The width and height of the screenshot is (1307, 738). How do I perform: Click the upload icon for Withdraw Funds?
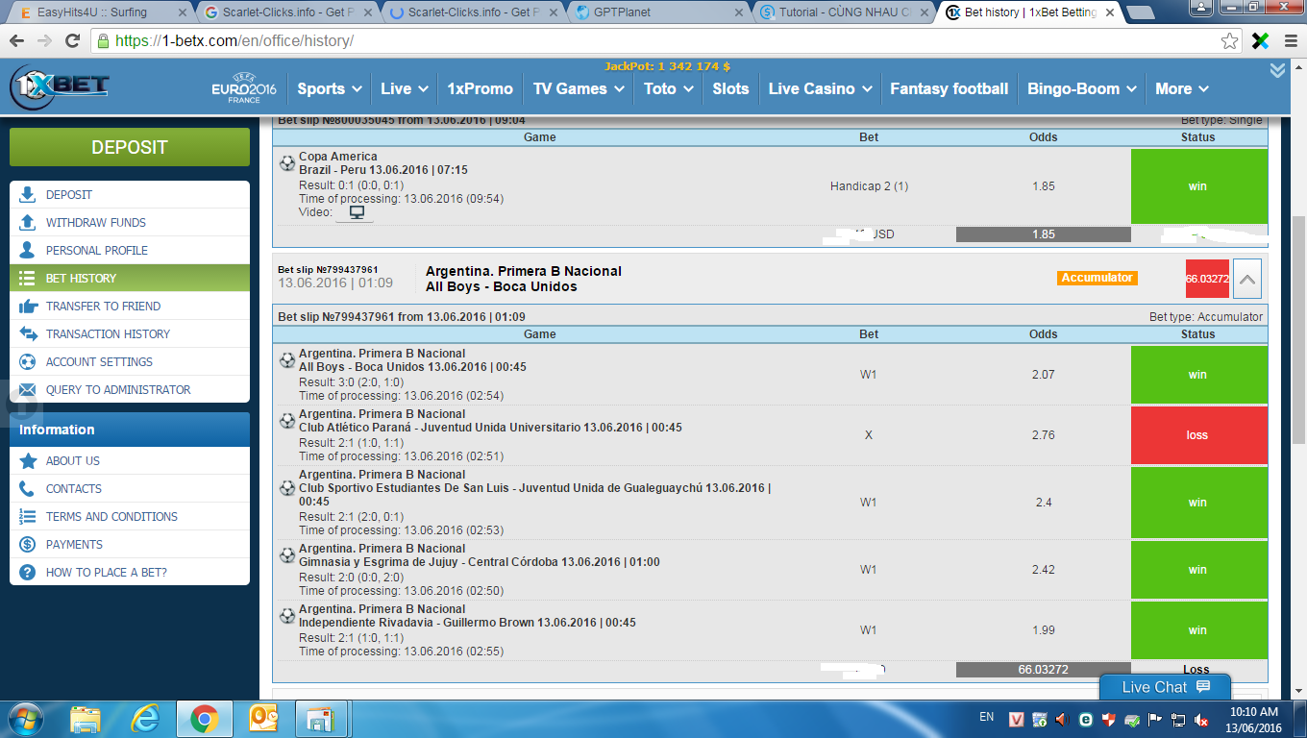[28, 222]
